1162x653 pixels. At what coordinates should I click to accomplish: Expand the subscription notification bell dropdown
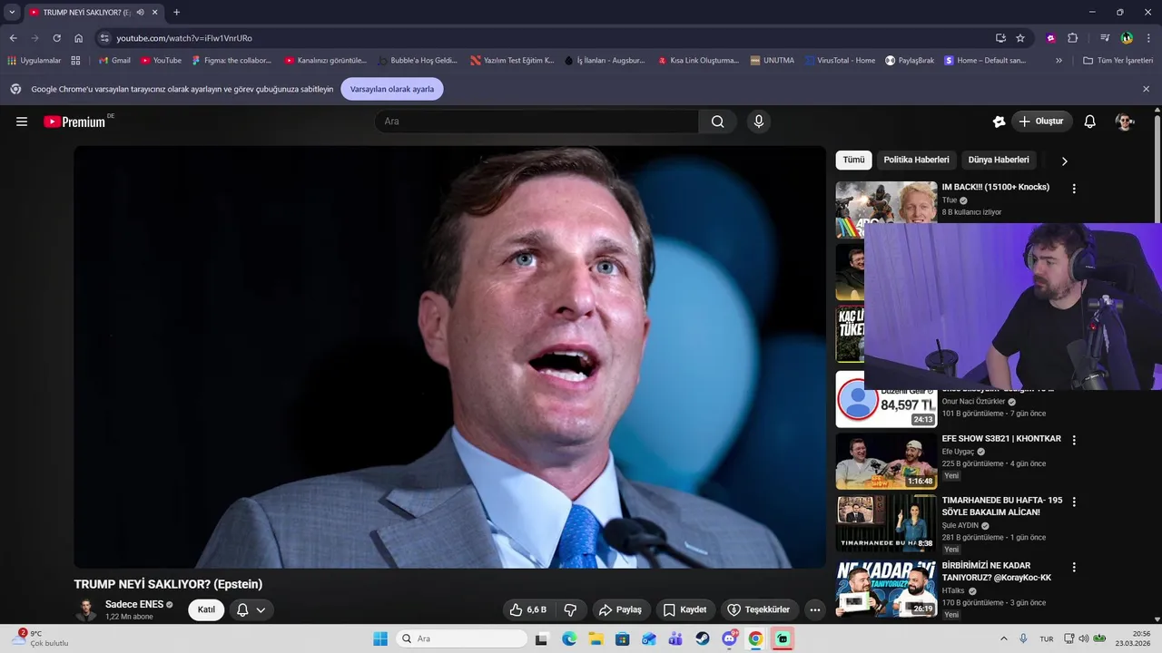(251, 609)
